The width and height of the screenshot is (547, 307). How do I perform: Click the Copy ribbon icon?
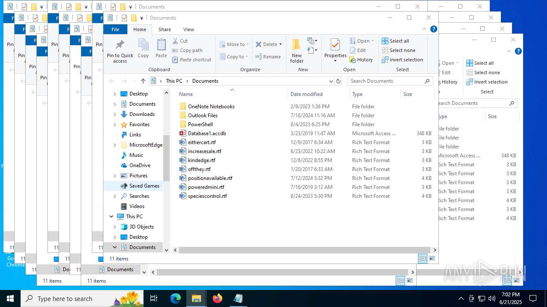[x=143, y=45]
